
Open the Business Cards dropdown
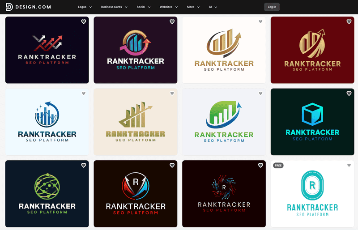(x=114, y=7)
